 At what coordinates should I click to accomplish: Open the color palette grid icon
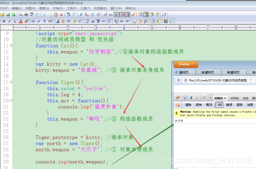26,21
